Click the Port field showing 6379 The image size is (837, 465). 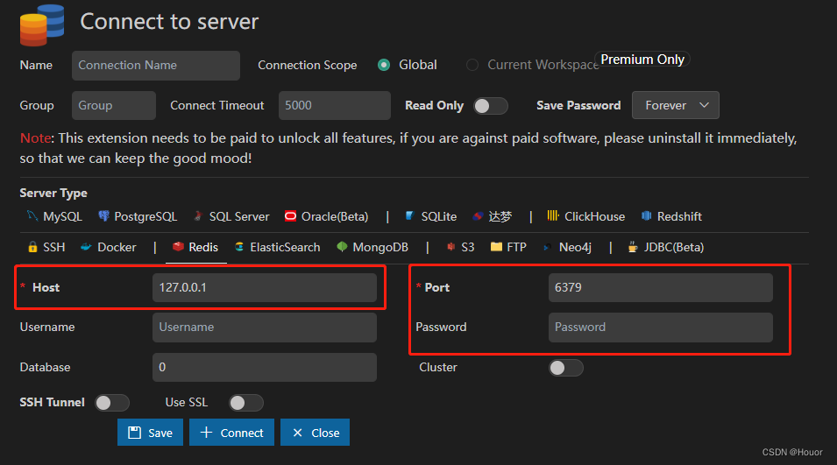point(660,287)
